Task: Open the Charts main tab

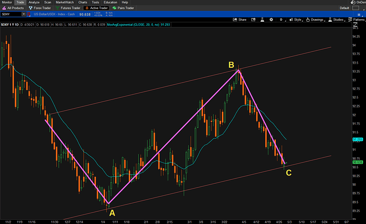Action: [83, 3]
